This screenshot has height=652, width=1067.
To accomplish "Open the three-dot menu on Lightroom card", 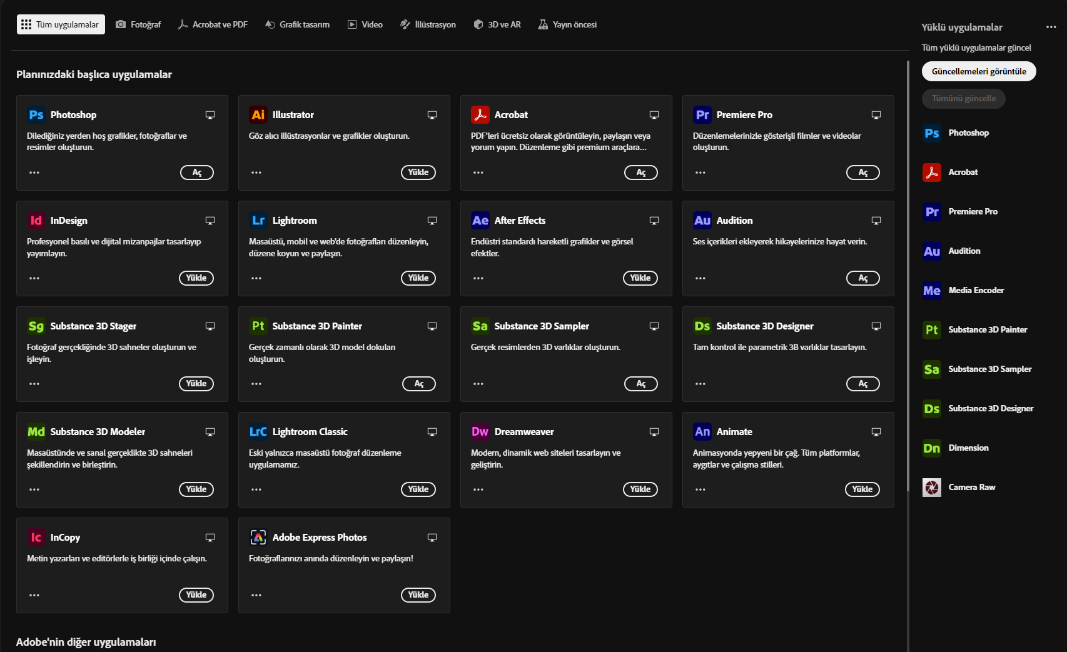I will point(256,278).
